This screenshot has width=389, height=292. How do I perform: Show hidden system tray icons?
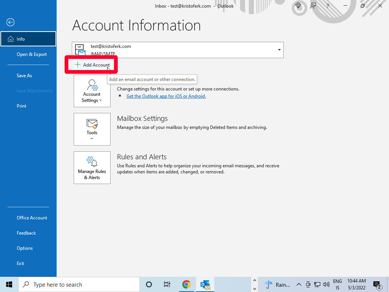299,284
